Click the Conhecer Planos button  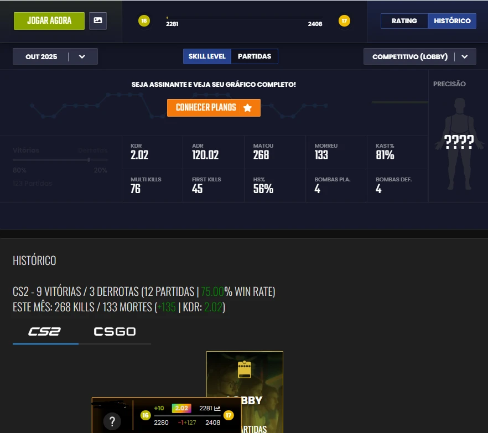(x=214, y=108)
